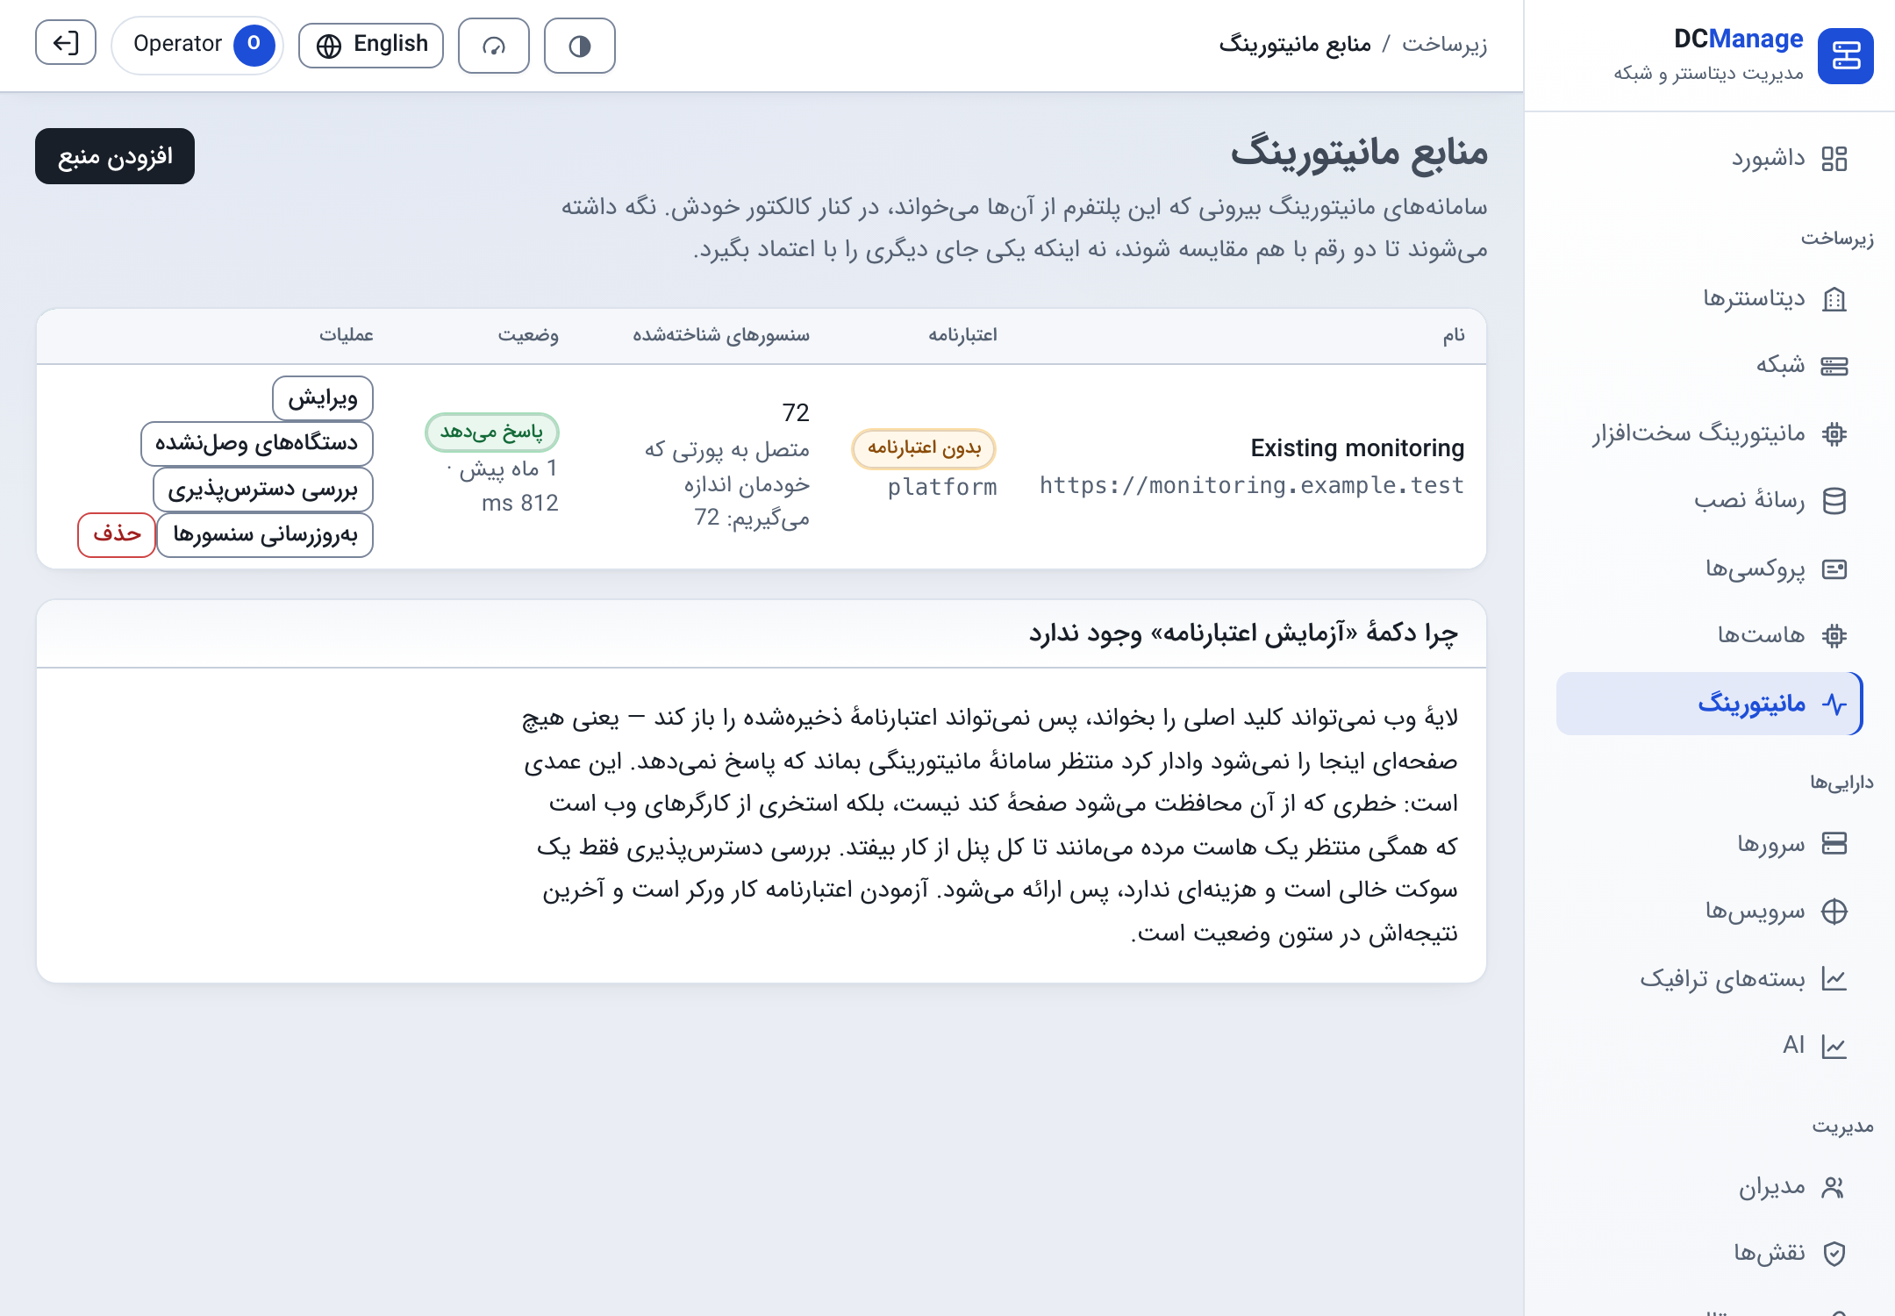1895x1316 pixels.
Task: Click the مدیران users icon
Action: click(x=1834, y=1187)
